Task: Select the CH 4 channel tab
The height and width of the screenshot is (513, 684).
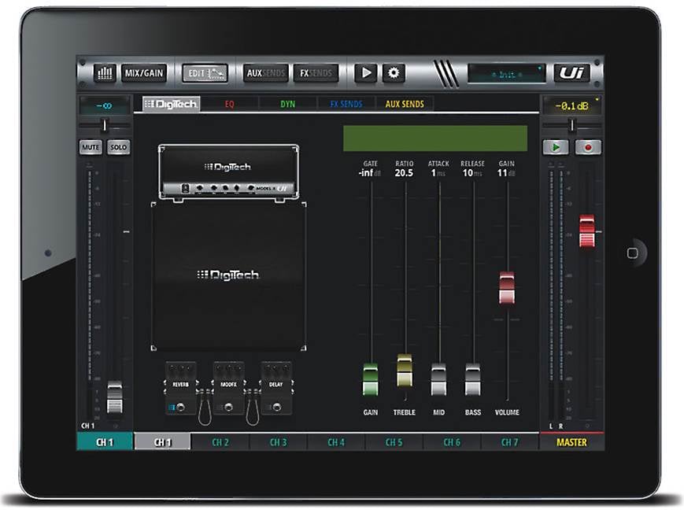Action: click(337, 443)
